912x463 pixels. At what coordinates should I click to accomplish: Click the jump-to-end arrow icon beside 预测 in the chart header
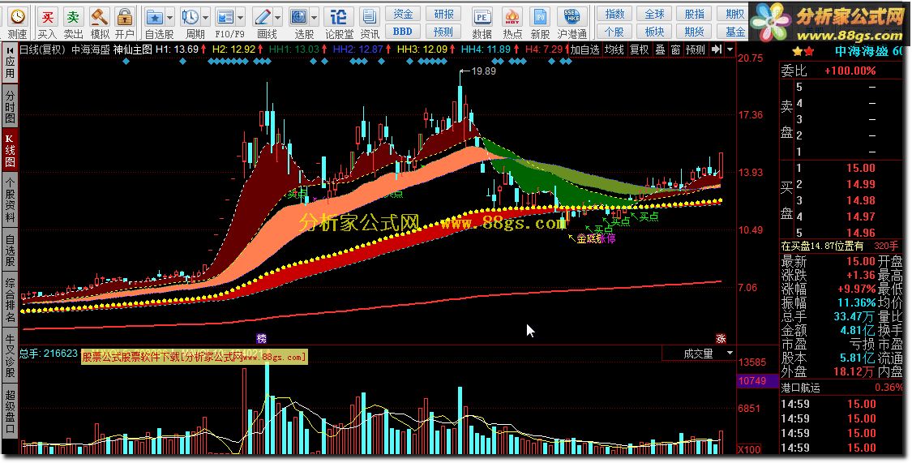[x=717, y=49]
